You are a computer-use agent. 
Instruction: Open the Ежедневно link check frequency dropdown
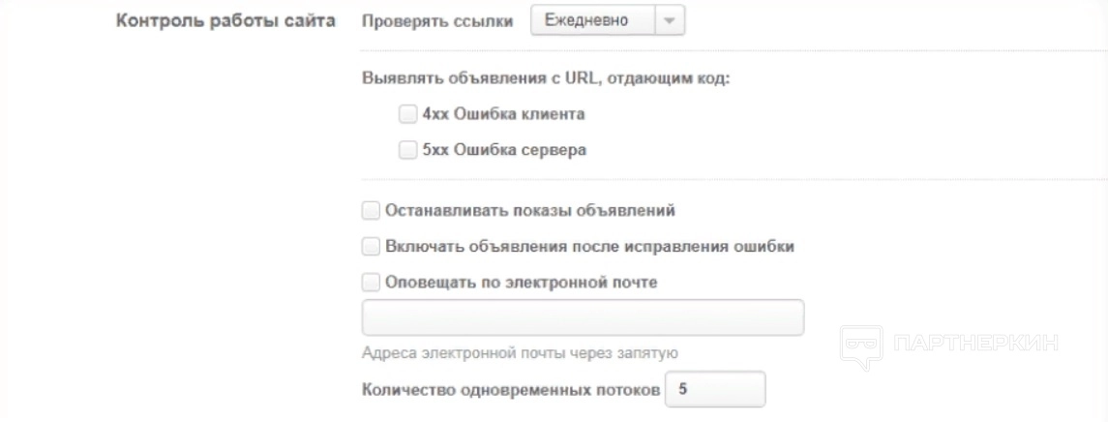click(x=593, y=19)
